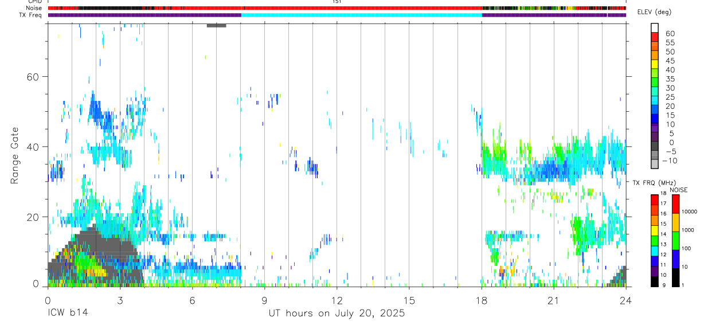Click the "30" label on the ELEV scale
This screenshot has height=325, width=704.
pyautogui.click(x=669, y=88)
